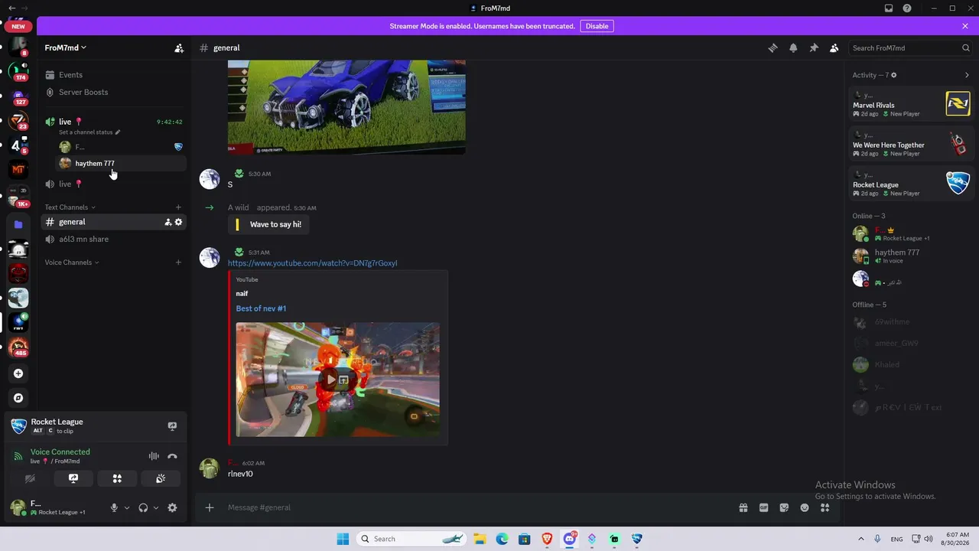Edit the general channel settings gear
979x551 pixels.
[179, 222]
